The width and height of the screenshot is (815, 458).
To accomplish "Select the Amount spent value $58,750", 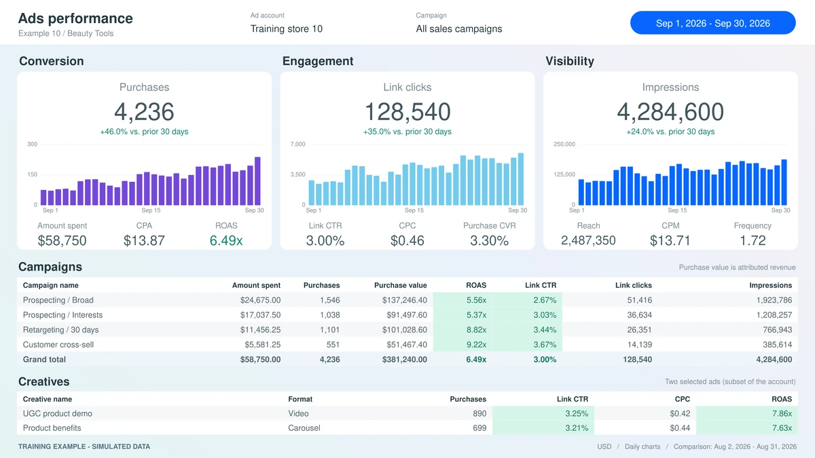I will click(62, 240).
